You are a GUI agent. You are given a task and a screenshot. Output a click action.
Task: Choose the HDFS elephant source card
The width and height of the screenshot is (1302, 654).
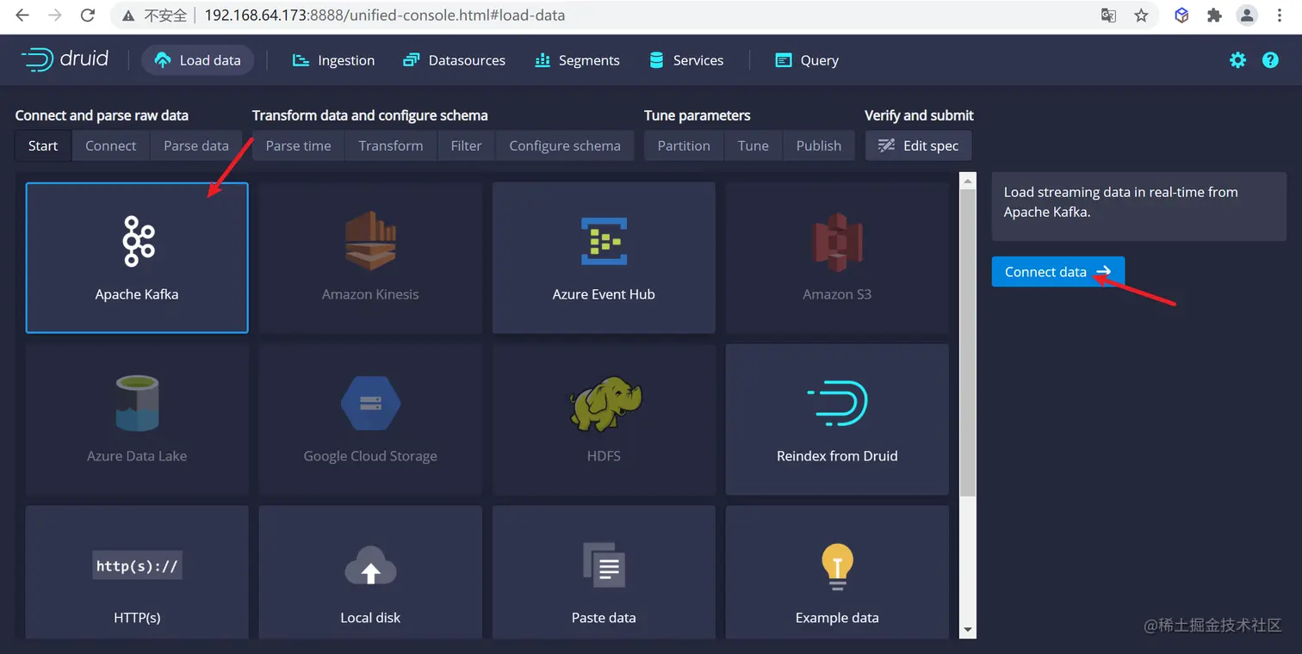(x=604, y=419)
